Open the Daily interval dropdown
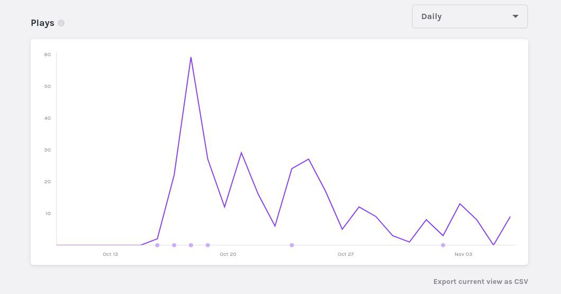The width and height of the screenshot is (561, 294). pos(469,16)
